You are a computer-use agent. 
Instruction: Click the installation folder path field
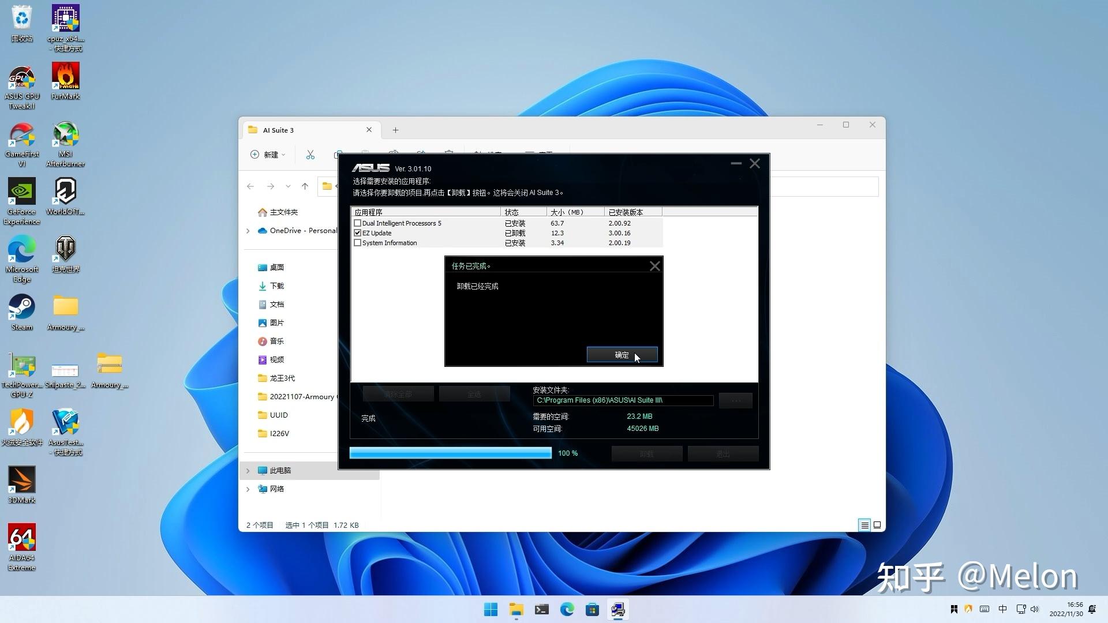pos(623,400)
